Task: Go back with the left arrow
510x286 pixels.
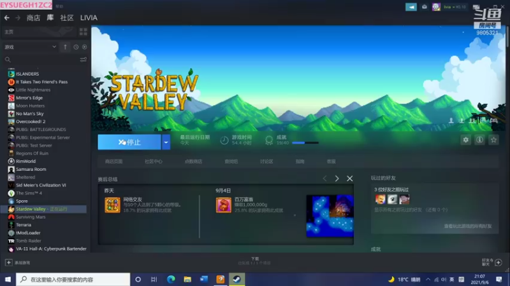Action: (x=6, y=18)
